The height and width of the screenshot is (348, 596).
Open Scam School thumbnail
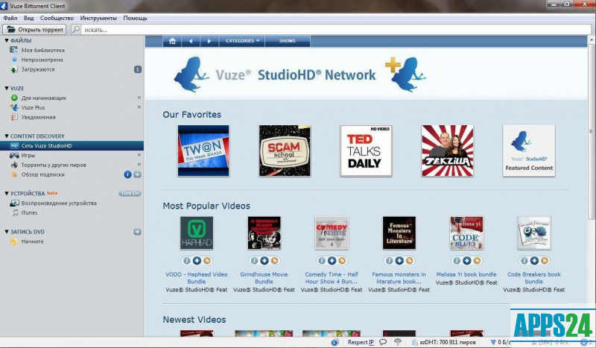tap(285, 151)
